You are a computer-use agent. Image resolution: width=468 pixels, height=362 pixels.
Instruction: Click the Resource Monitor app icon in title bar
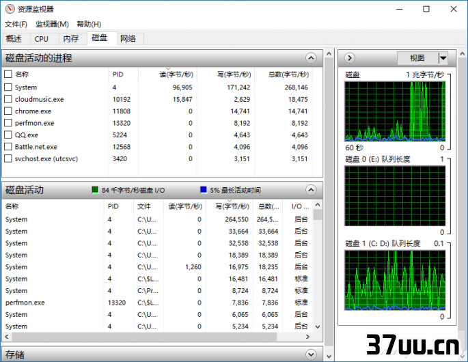tap(10, 9)
